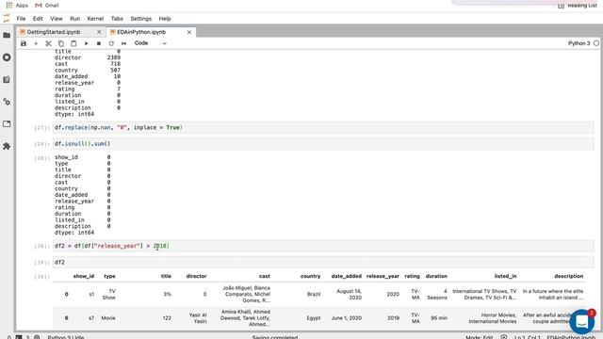Copy the selected cell from the toolbar
The image size is (603, 339).
click(x=60, y=43)
